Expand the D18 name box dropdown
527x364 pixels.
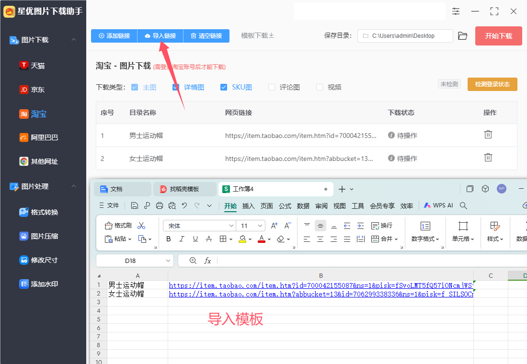[x=168, y=261]
